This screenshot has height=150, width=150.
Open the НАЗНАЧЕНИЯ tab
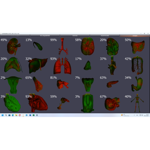pos(105,36)
